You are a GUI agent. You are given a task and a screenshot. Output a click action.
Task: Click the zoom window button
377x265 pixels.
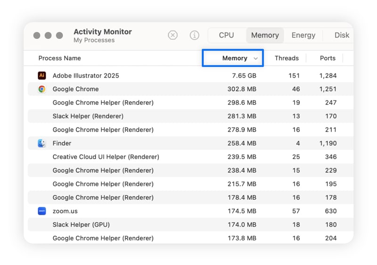click(59, 35)
